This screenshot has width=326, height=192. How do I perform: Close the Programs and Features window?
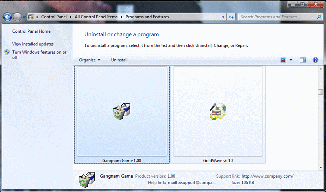pos(316,4)
